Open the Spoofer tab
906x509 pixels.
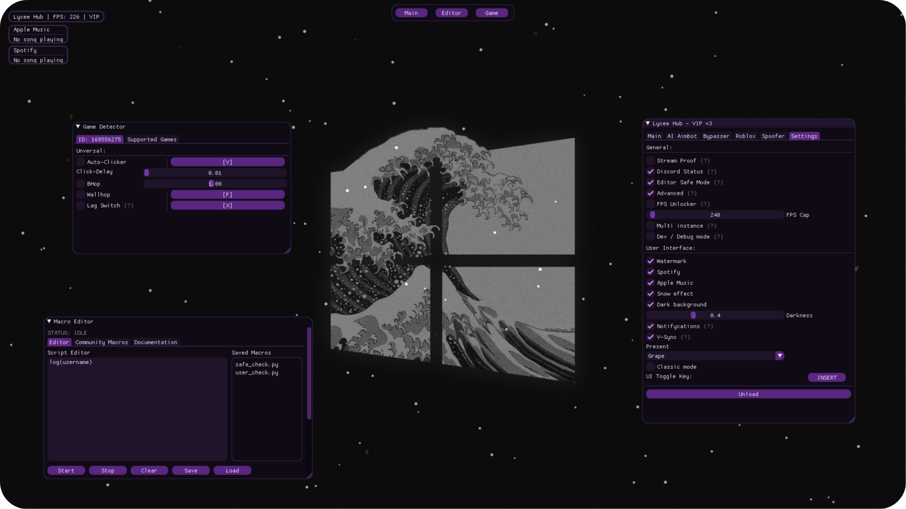click(773, 136)
